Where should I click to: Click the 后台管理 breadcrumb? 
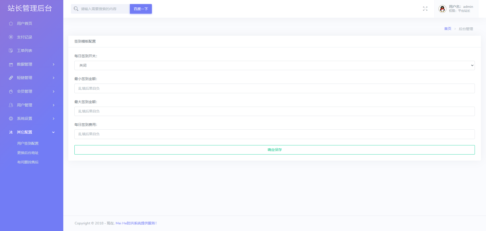pyautogui.click(x=466, y=29)
